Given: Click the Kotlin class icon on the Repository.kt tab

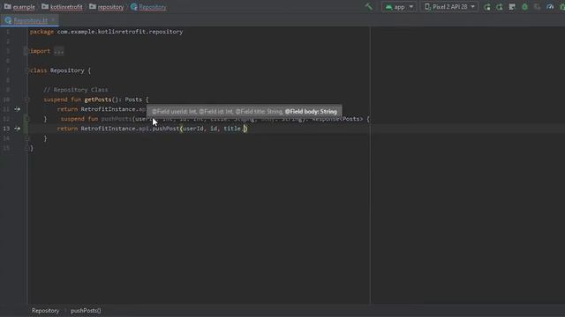Looking at the screenshot, I should click(8, 20).
